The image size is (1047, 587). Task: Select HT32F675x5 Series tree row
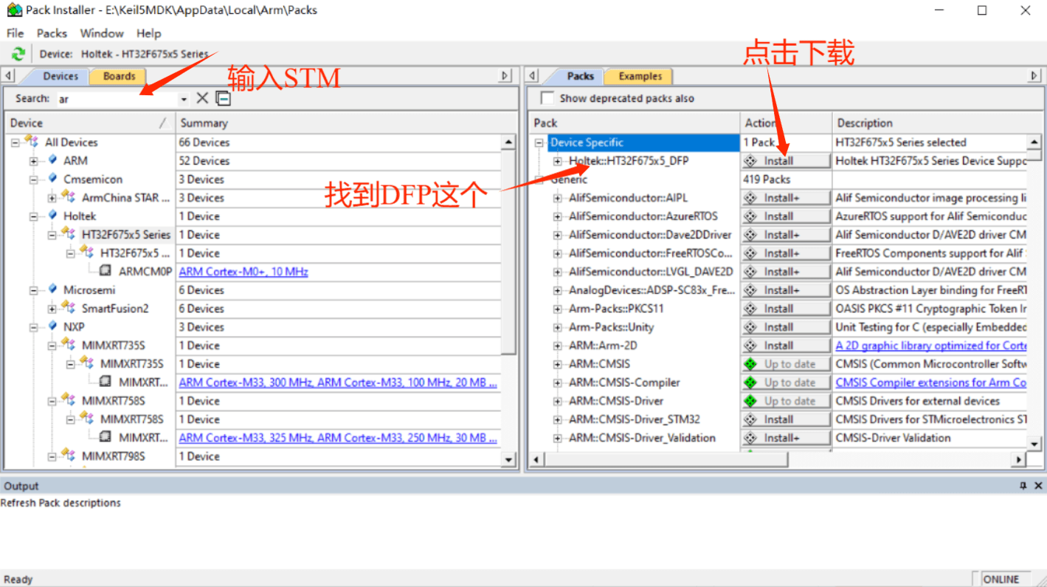click(x=126, y=235)
